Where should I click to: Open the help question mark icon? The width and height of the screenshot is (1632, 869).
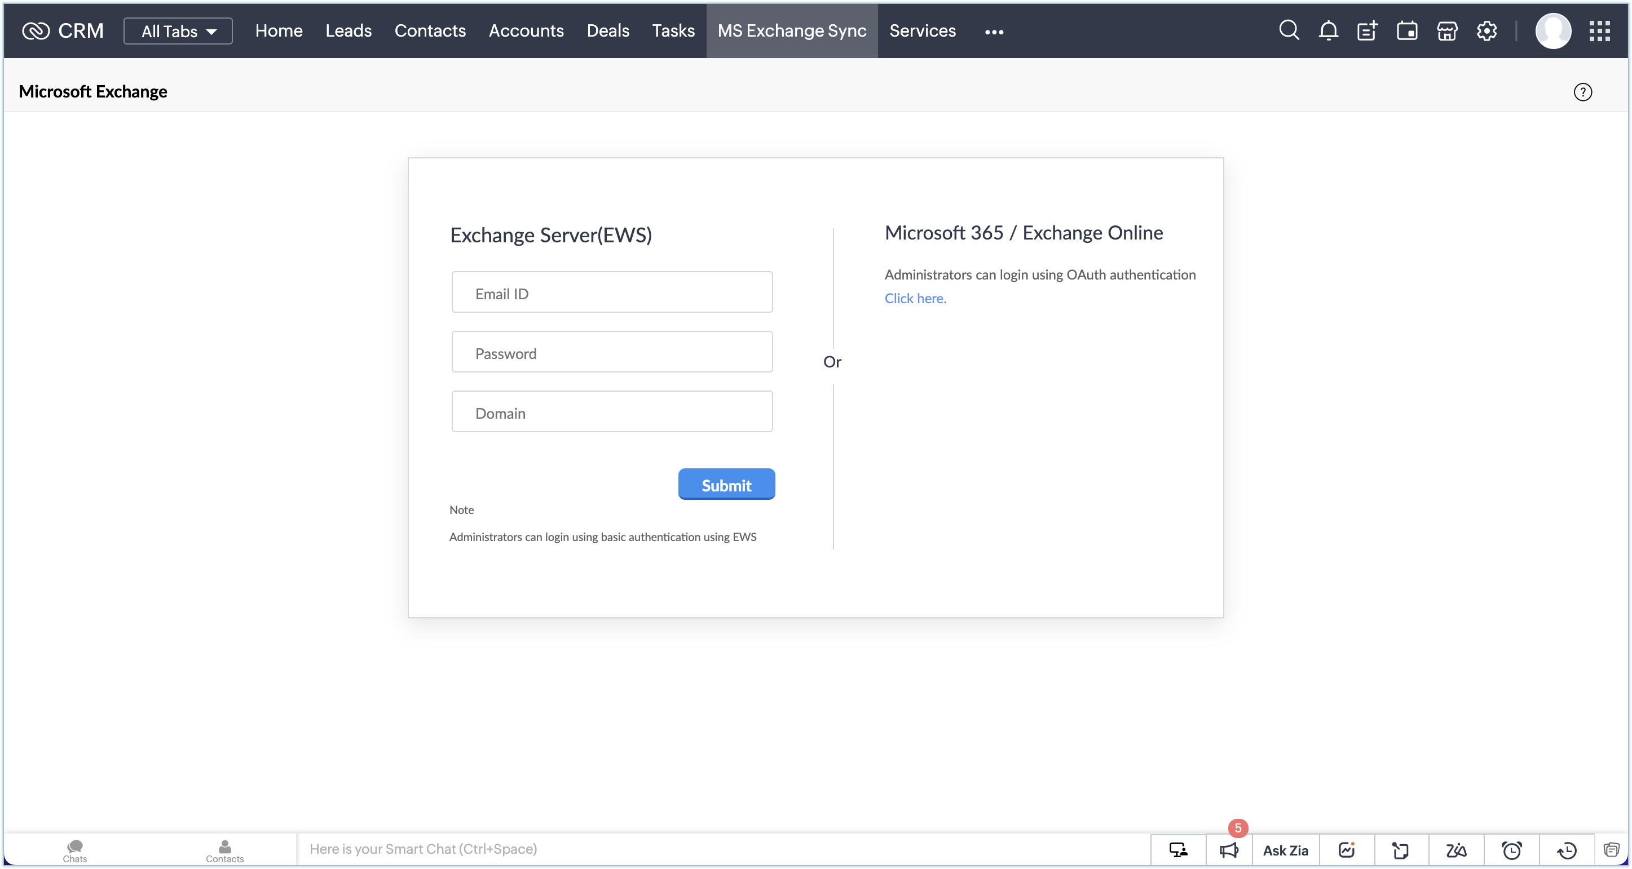(x=1582, y=92)
